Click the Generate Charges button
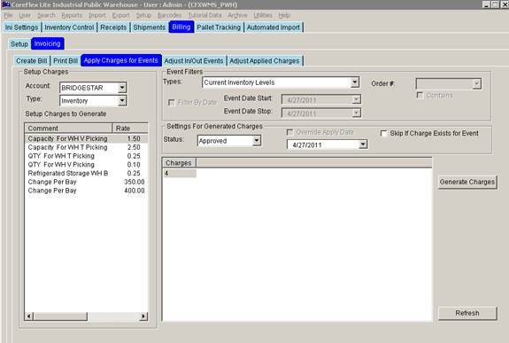This screenshot has height=343, width=509. 467,182
